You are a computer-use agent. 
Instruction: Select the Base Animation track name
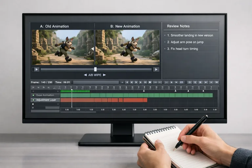45,95
